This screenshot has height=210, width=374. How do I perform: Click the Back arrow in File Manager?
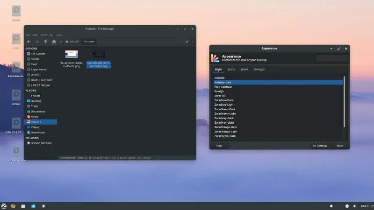tap(29, 42)
